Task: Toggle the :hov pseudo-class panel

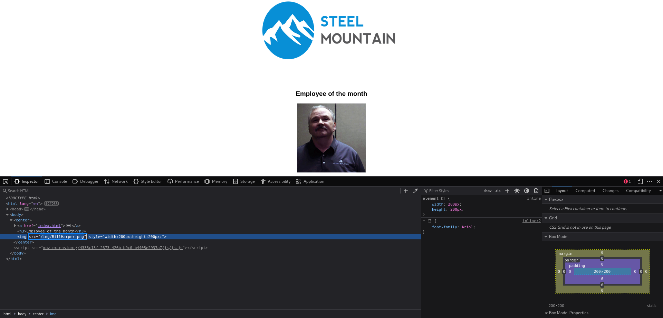Action: coord(488,190)
